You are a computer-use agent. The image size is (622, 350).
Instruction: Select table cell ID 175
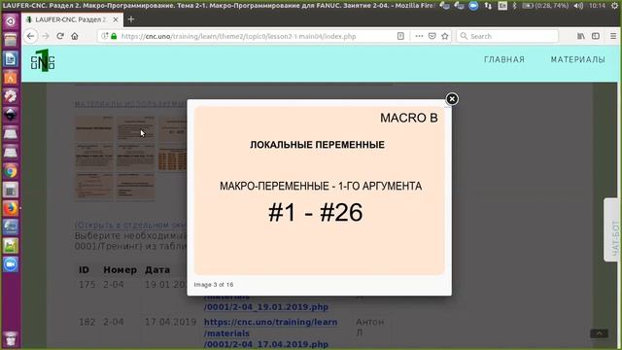click(86, 285)
